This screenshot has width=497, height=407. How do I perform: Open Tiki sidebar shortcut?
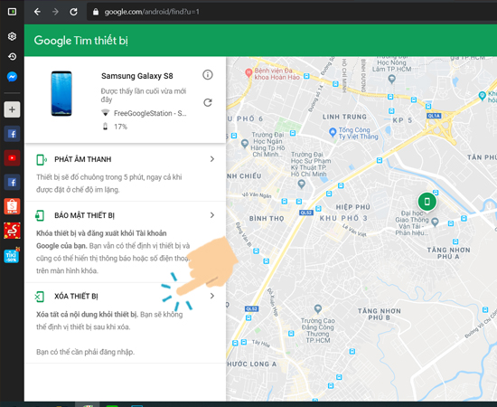coord(12,255)
